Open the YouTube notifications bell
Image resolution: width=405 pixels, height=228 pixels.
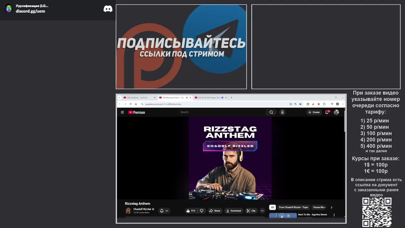[327, 112]
